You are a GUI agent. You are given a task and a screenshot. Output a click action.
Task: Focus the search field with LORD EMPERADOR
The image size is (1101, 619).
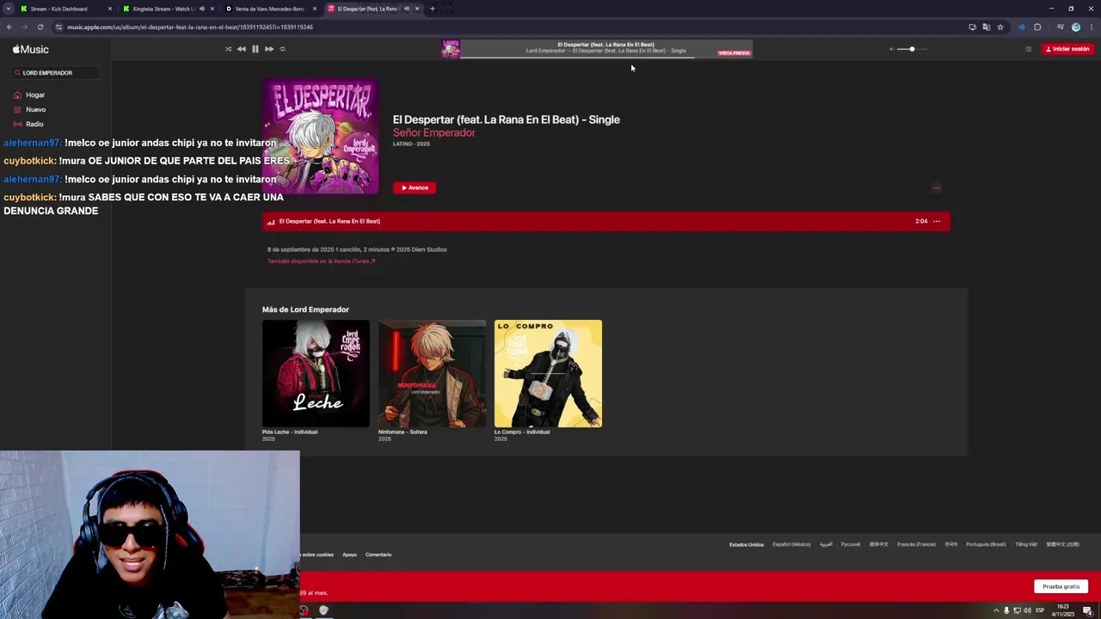click(x=56, y=73)
